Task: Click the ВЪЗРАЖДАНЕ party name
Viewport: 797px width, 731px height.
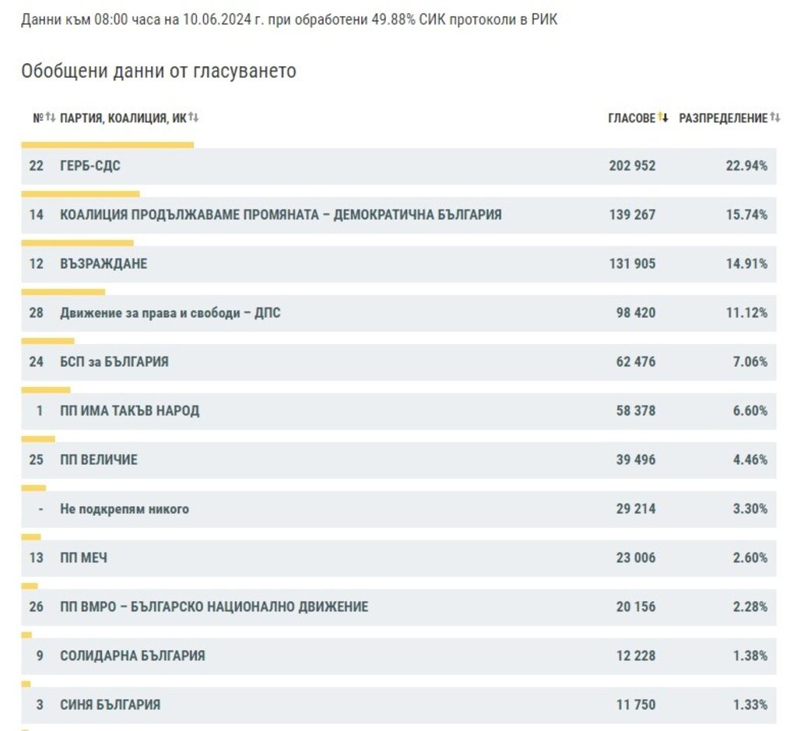Action: [104, 264]
